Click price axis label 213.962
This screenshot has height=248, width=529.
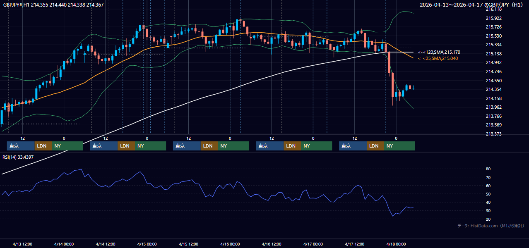tap(493, 107)
